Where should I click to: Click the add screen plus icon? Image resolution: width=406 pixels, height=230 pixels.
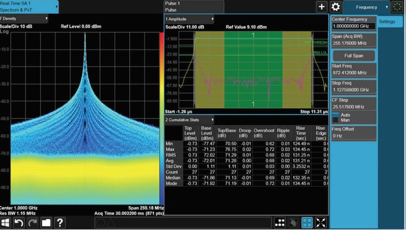[x=321, y=7]
